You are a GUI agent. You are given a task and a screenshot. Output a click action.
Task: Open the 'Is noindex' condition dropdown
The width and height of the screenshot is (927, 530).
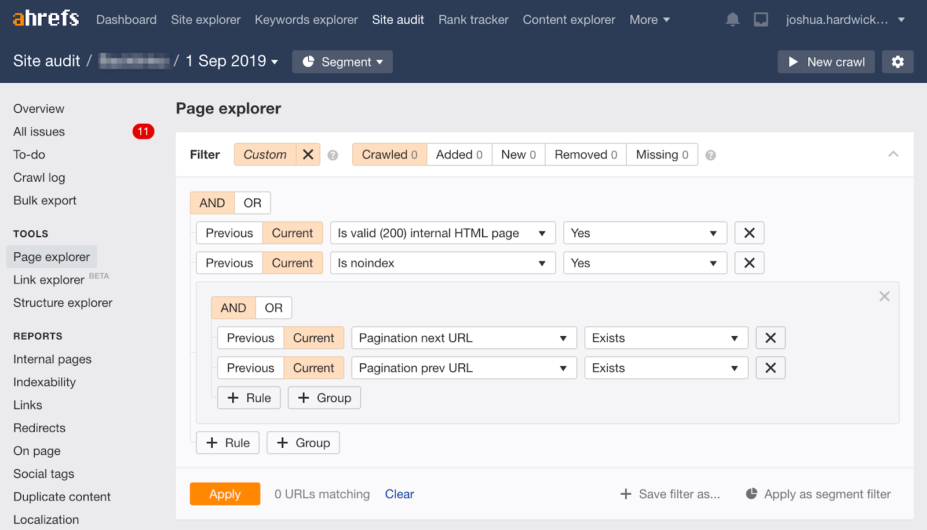pos(442,263)
